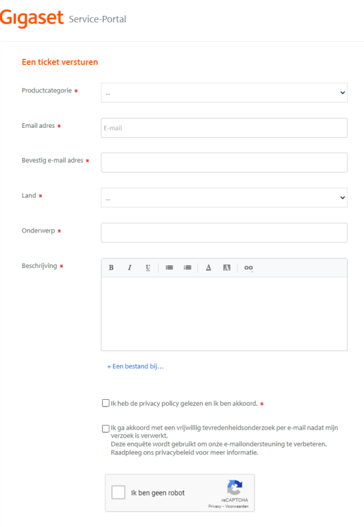This screenshot has height=527, width=364.
Task: Insert a numbered list in description
Action: 188,267
